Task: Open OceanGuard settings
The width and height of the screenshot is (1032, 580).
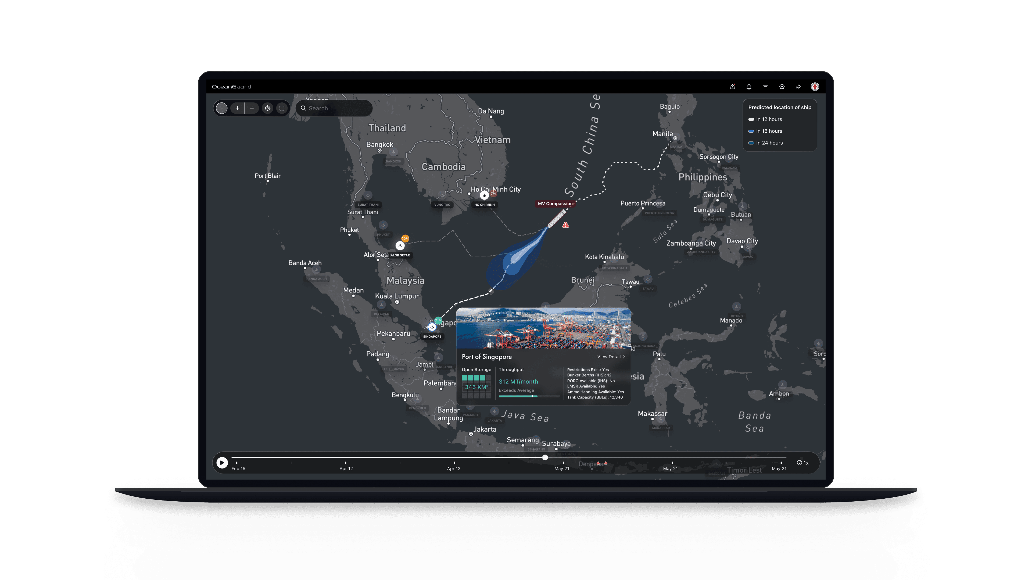Action: (x=782, y=86)
